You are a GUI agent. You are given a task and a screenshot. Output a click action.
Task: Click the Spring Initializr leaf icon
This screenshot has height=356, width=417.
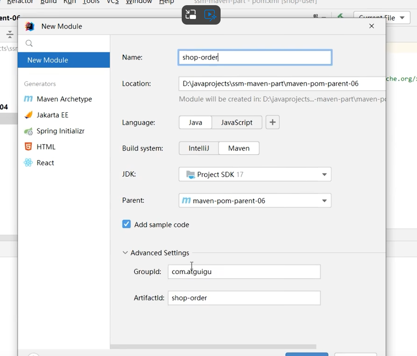[28, 131]
